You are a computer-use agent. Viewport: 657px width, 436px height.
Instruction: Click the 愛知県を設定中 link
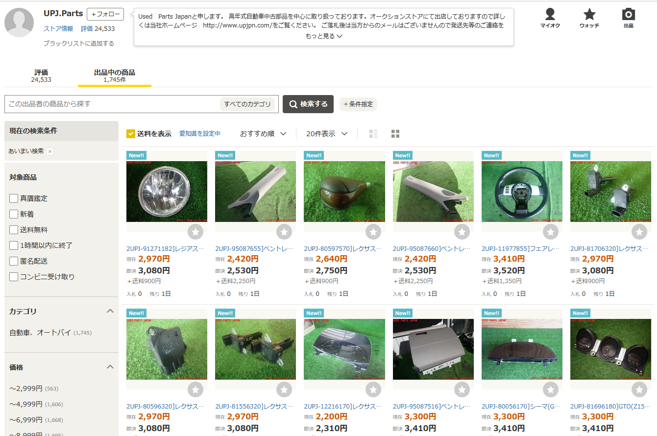200,134
